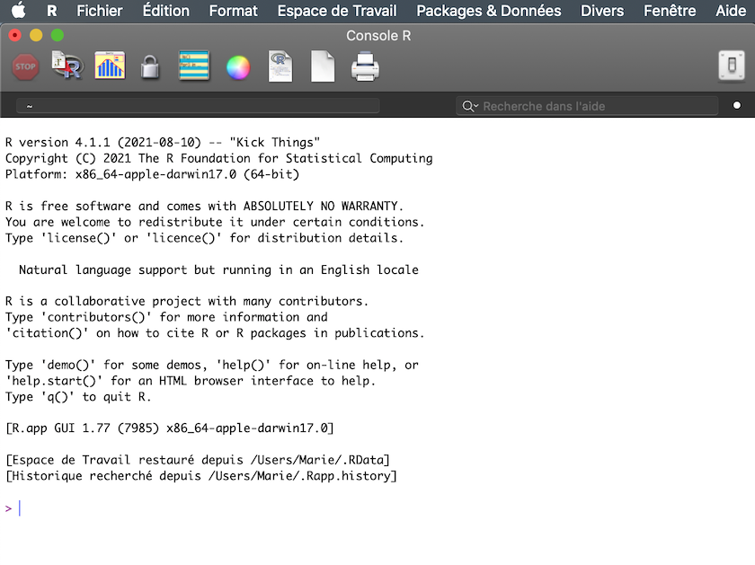Open the Apple system menu
This screenshot has height=565, width=755.
19,11
